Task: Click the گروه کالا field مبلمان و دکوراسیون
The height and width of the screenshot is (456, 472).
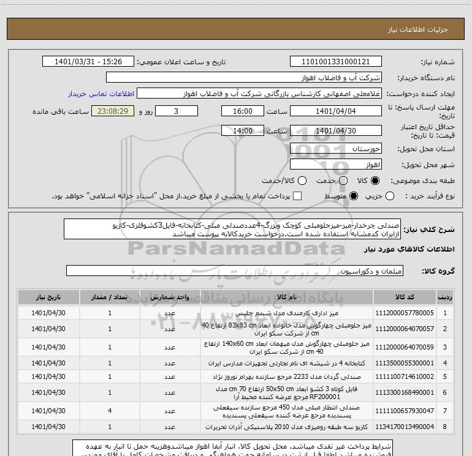Action: coord(235,271)
